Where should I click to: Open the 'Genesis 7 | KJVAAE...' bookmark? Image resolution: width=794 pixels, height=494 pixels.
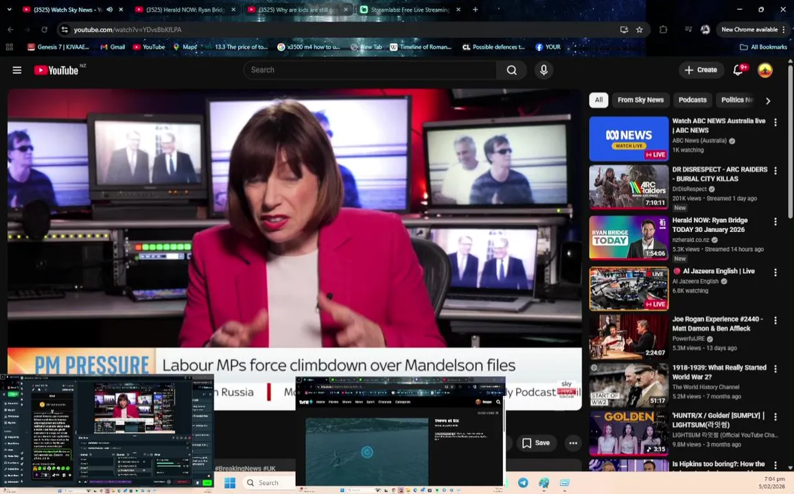click(58, 47)
